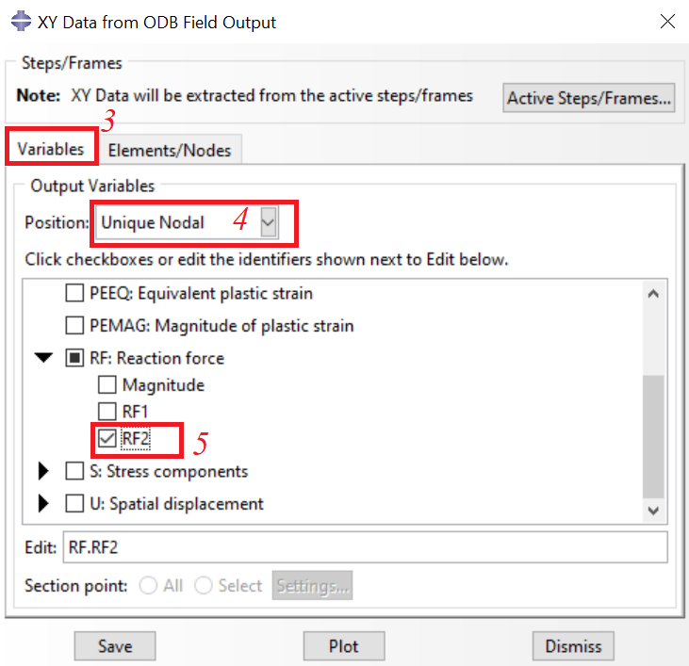This screenshot has width=689, height=666.
Task: Switch to the Elements/Nodes tab
Action: [170, 150]
